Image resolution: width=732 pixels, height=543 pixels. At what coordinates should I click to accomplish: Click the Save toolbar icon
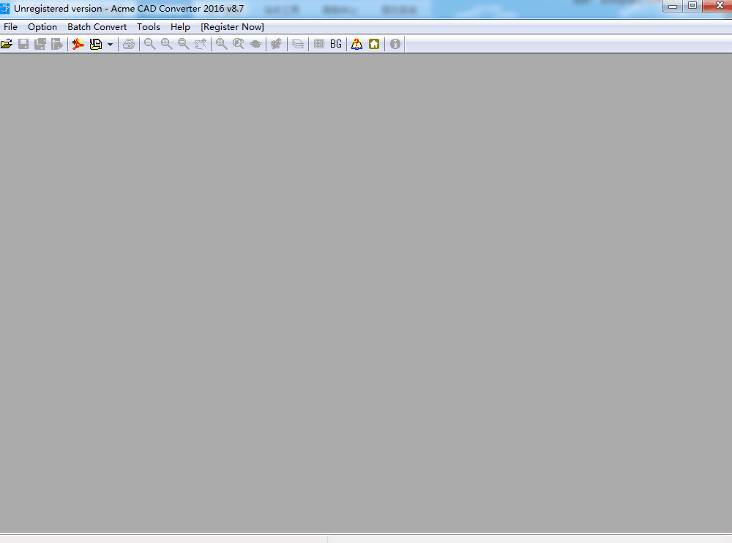tap(23, 44)
